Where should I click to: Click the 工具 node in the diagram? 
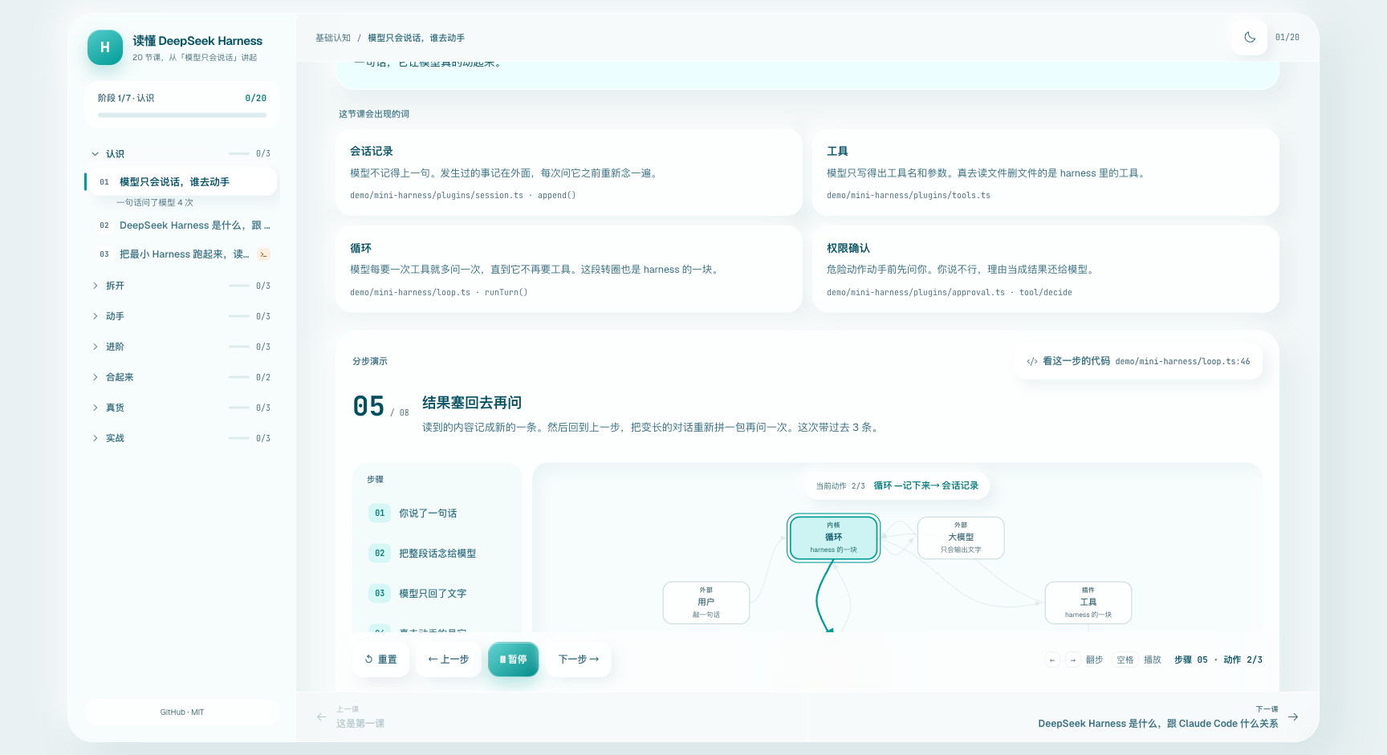(x=1088, y=603)
